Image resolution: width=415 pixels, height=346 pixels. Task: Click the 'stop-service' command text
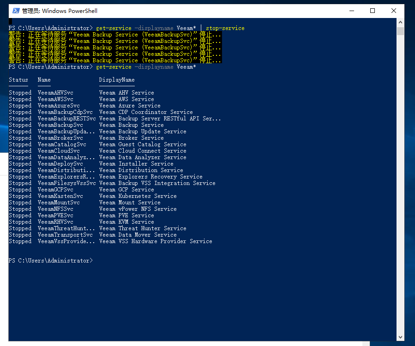tap(225, 28)
